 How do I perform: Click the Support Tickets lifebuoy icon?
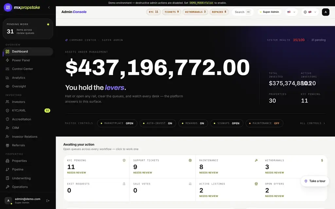click(x=190, y=160)
